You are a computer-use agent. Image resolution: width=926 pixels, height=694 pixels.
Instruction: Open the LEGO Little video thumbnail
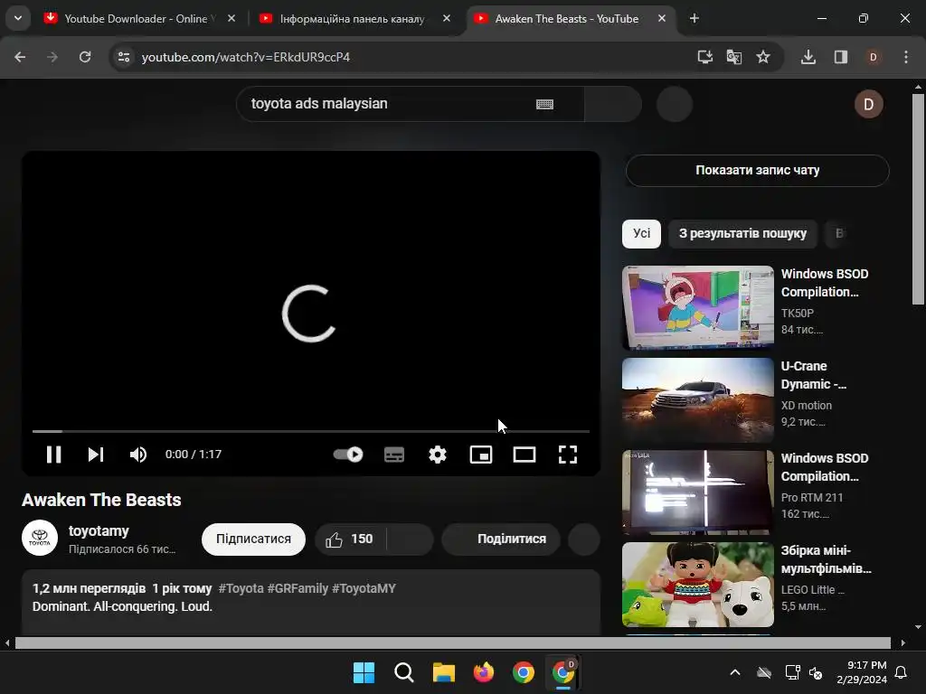tap(698, 585)
